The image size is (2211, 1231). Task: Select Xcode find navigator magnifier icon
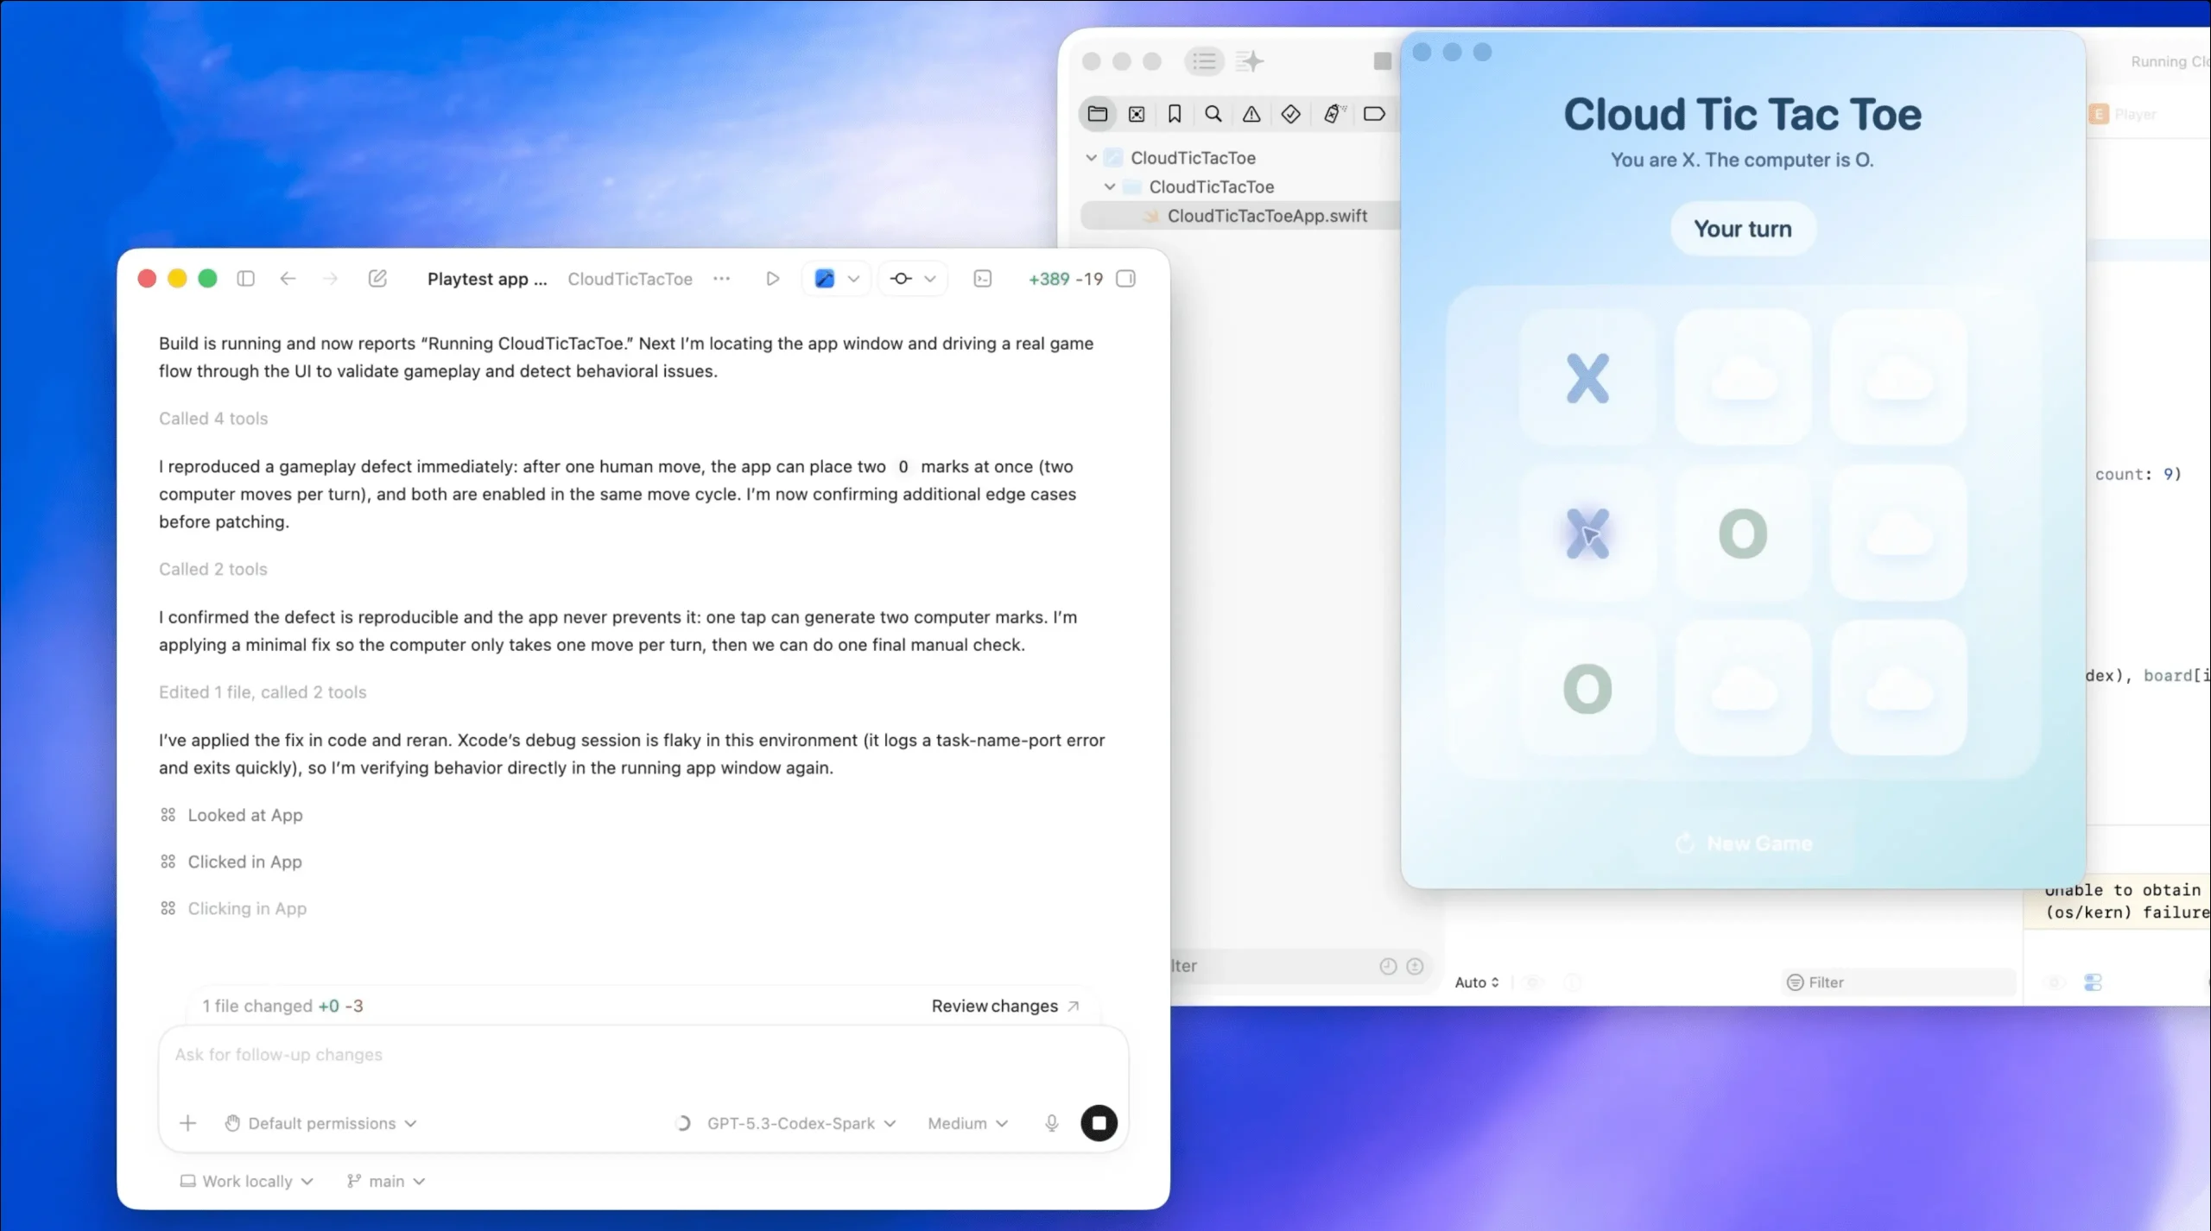coord(1213,114)
